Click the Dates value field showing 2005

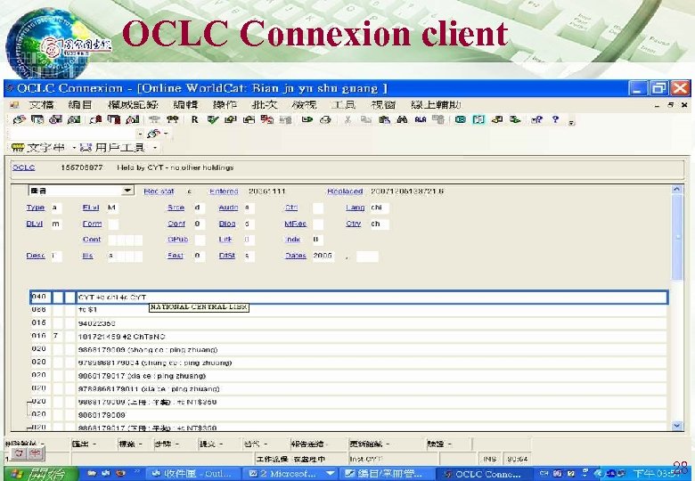(323, 256)
